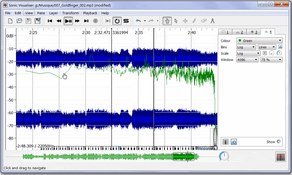Open the Playback menu
The image size is (292, 175).
[90, 13]
